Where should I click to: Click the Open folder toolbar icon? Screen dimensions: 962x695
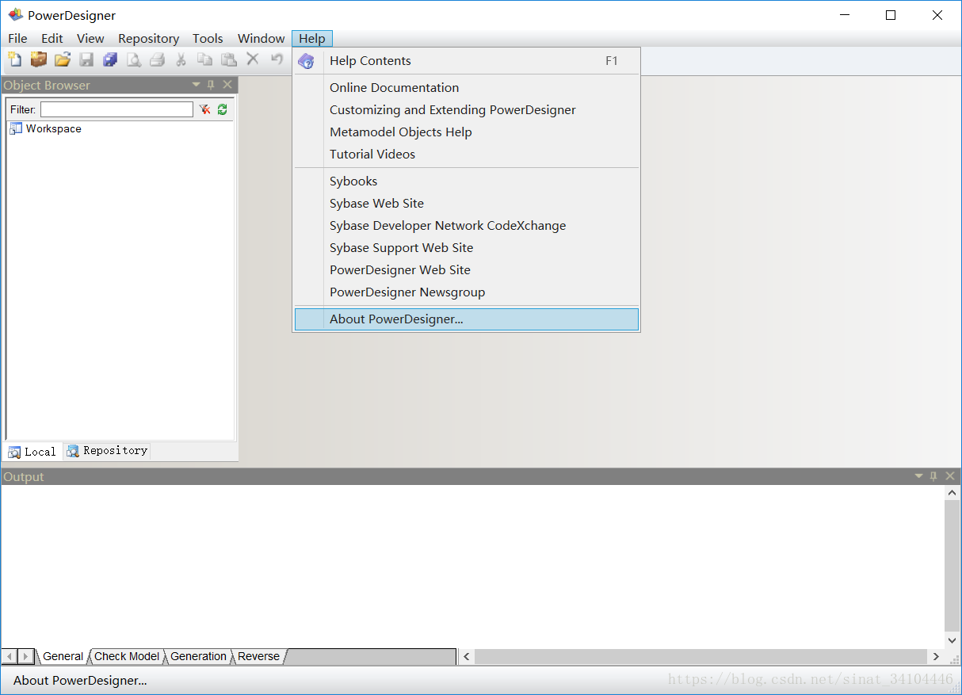point(62,59)
